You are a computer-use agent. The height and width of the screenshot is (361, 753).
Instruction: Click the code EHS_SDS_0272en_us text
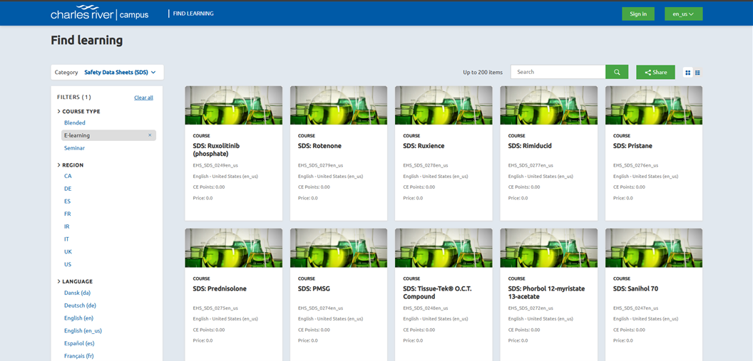tap(531, 308)
